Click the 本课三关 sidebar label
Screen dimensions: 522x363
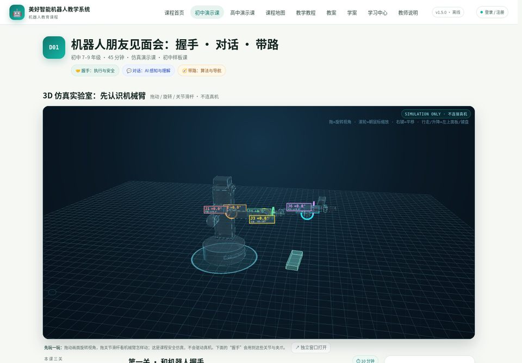(x=53, y=359)
